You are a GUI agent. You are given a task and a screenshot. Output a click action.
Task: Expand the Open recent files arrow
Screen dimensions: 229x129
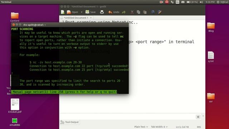82,12
